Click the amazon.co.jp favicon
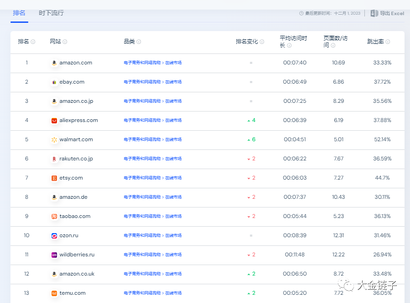The height and width of the screenshot is (303, 410). 54,101
